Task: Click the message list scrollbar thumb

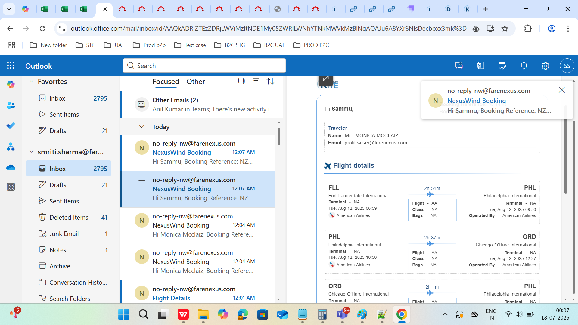Action: pos(279,137)
